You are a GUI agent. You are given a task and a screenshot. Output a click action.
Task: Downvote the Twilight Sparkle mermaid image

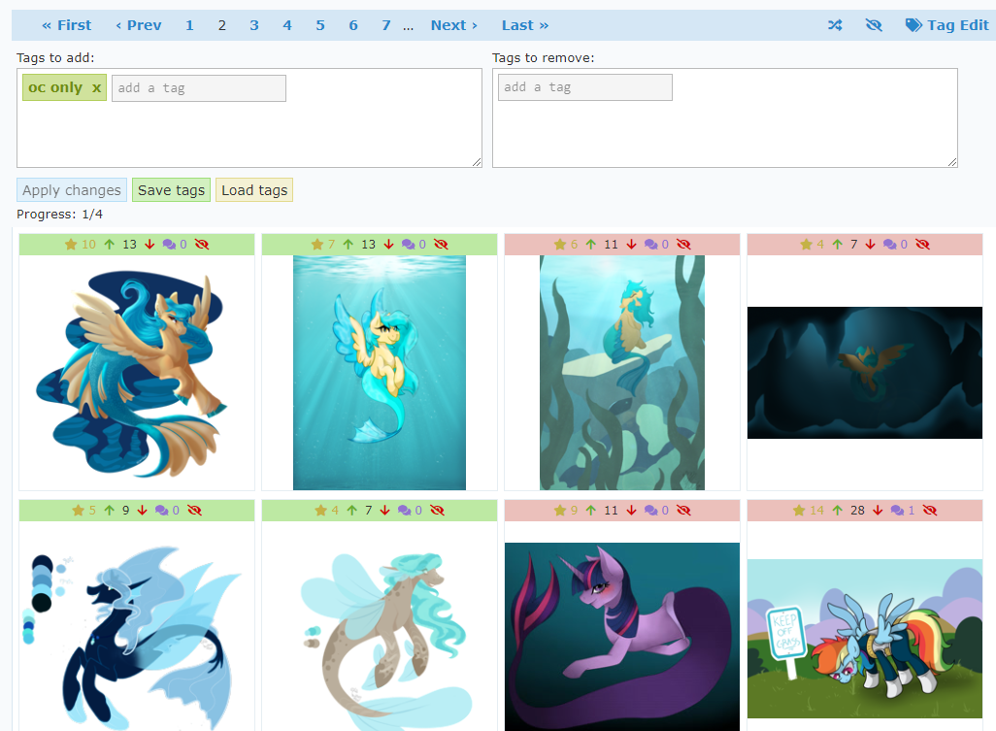[x=631, y=511]
